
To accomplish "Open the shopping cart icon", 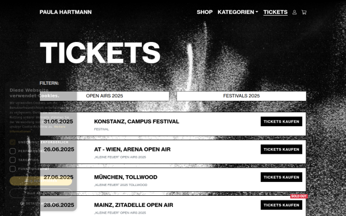I will pos(304,12).
